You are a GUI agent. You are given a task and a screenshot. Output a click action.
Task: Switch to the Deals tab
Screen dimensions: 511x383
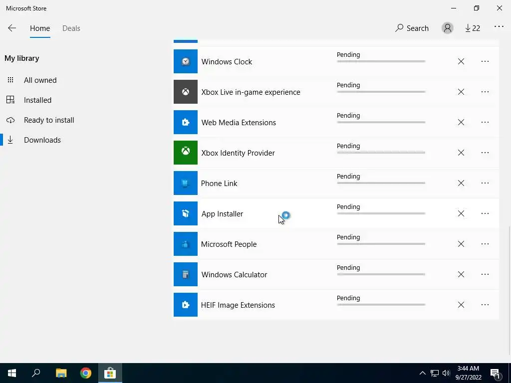pos(71,28)
